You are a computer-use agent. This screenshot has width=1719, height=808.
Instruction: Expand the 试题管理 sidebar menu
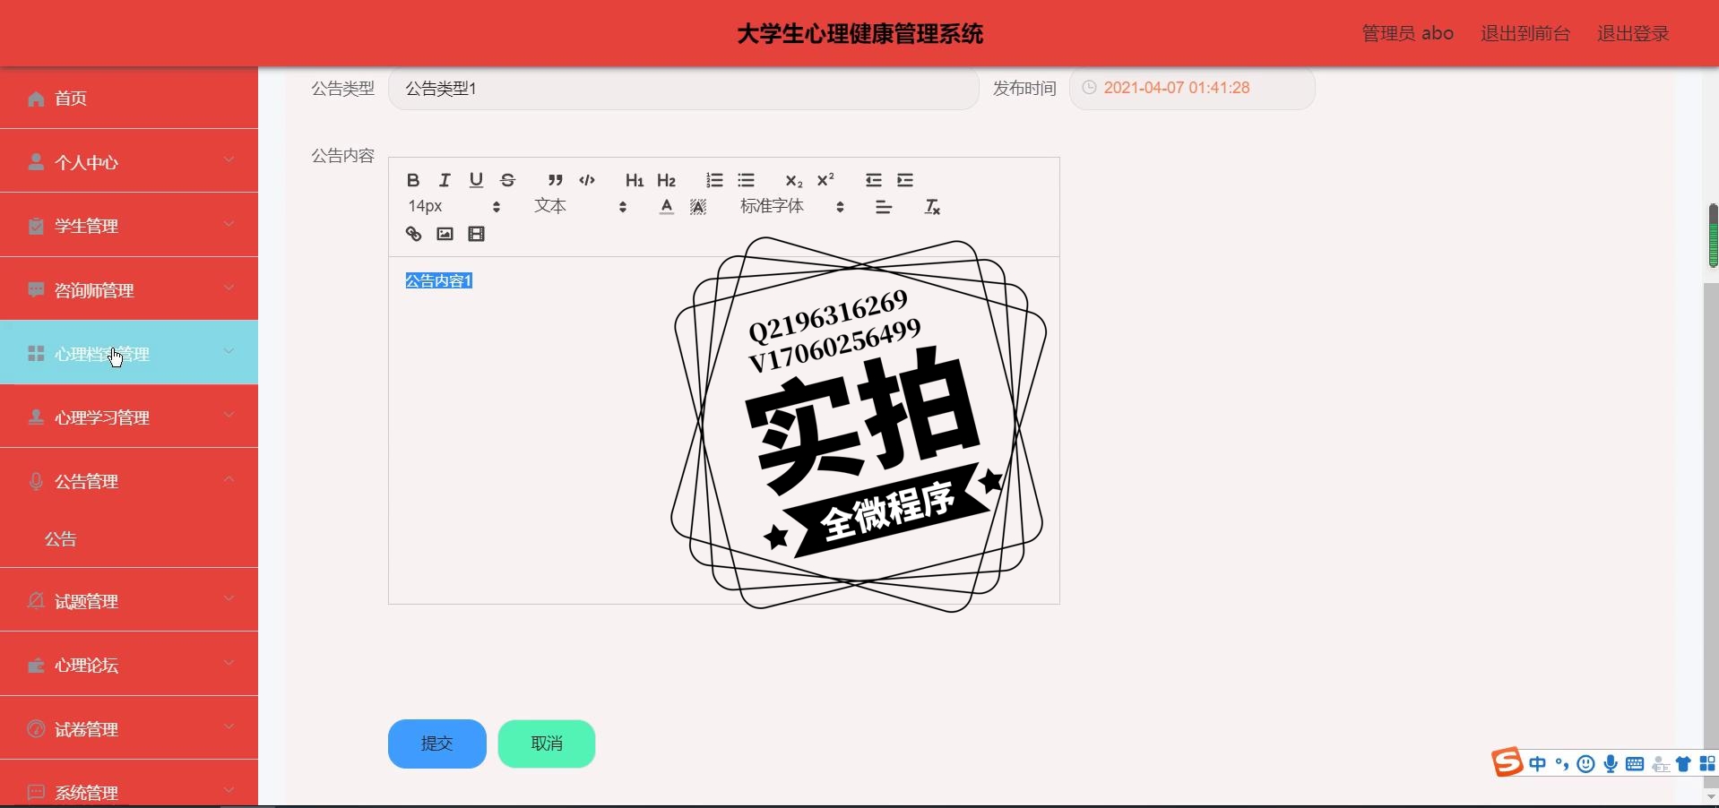[129, 600]
